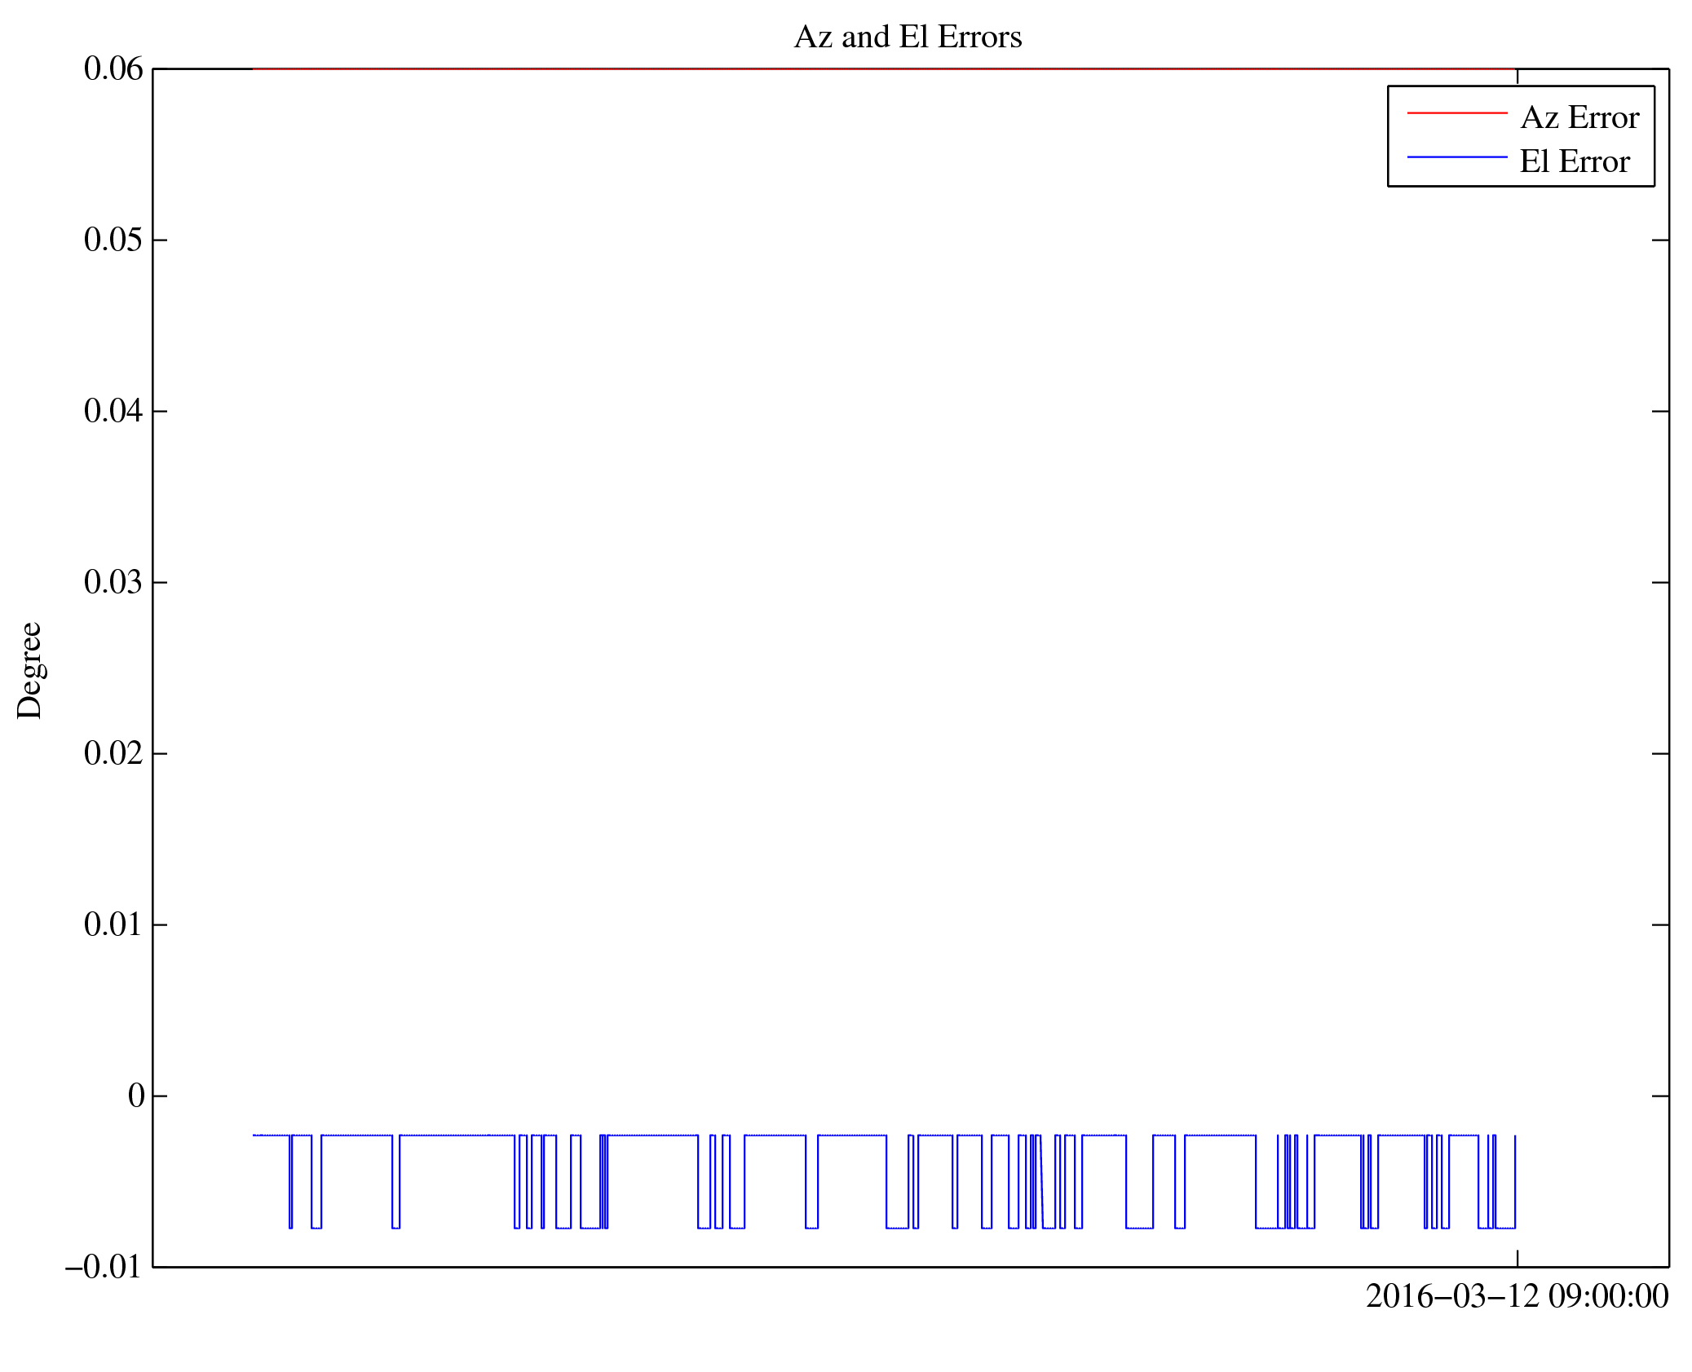
Task: Click the 0.03 y-axis tick label
Action: 113,582
